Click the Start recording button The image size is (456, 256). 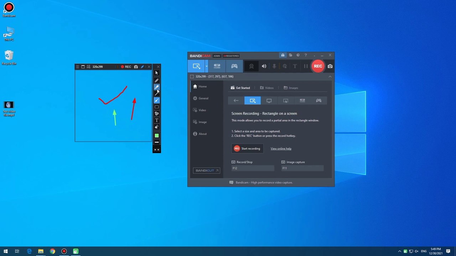[248, 149]
